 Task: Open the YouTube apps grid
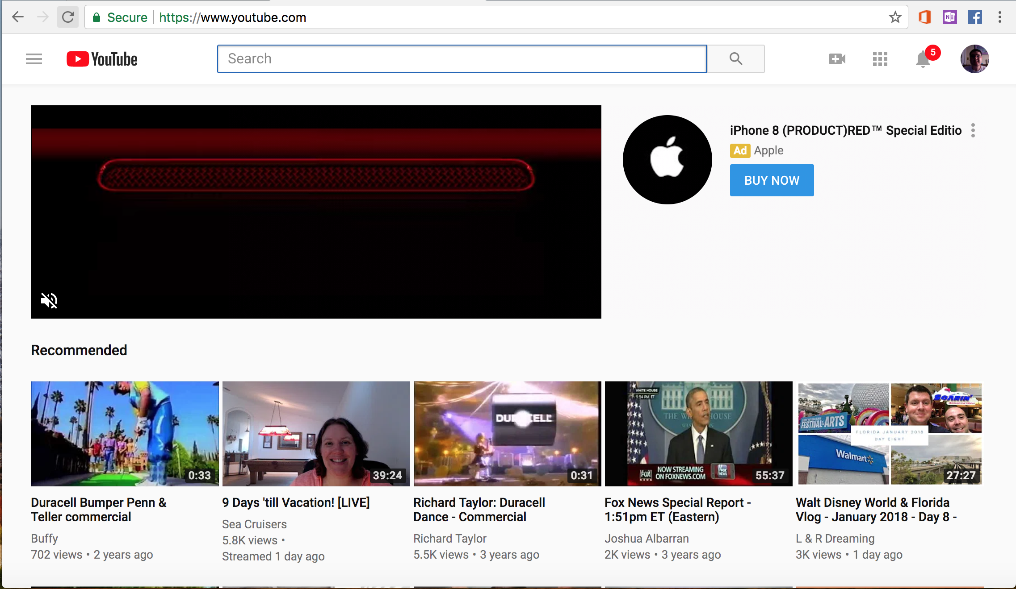click(x=880, y=59)
